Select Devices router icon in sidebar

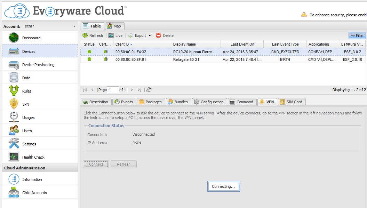tap(14, 51)
